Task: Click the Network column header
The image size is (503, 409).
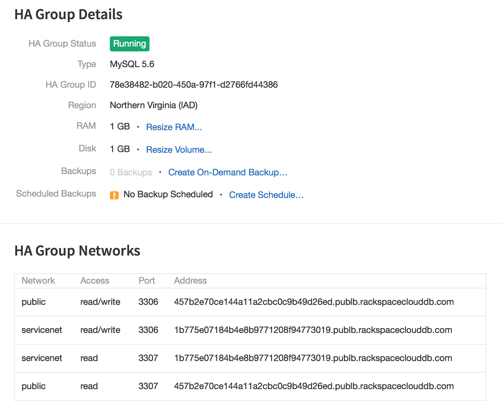Action: 38,281
